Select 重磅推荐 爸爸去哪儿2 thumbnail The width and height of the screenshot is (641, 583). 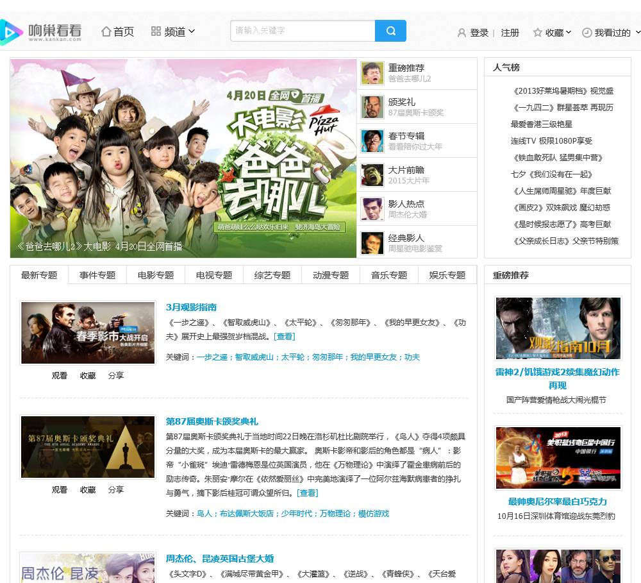pos(372,73)
